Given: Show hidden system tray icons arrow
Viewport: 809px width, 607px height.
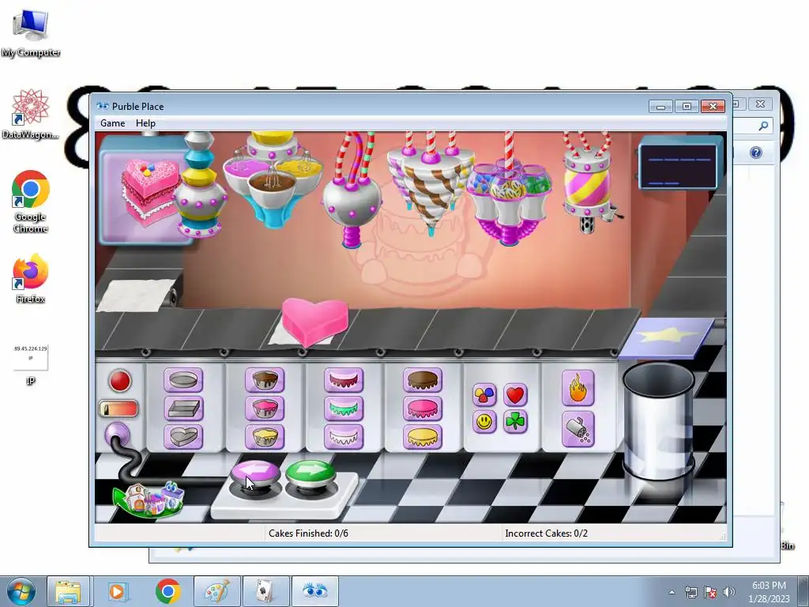Looking at the screenshot, I should pyautogui.click(x=672, y=593).
